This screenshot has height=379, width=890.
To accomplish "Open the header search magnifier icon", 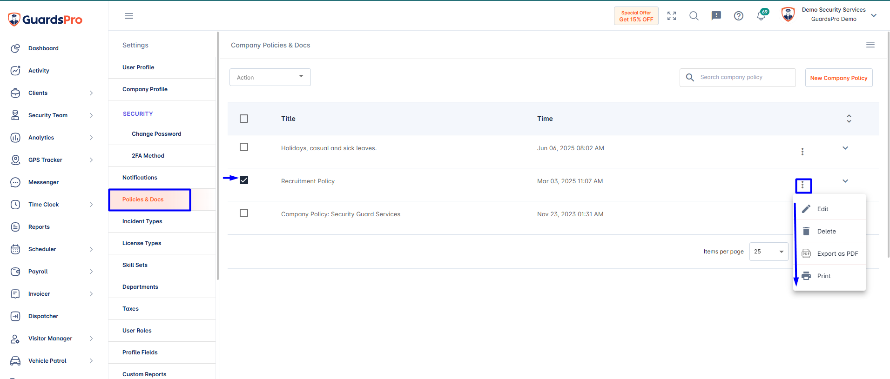I will point(694,16).
